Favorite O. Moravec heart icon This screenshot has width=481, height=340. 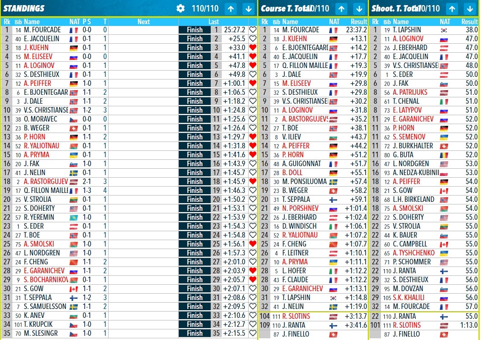coord(253,119)
